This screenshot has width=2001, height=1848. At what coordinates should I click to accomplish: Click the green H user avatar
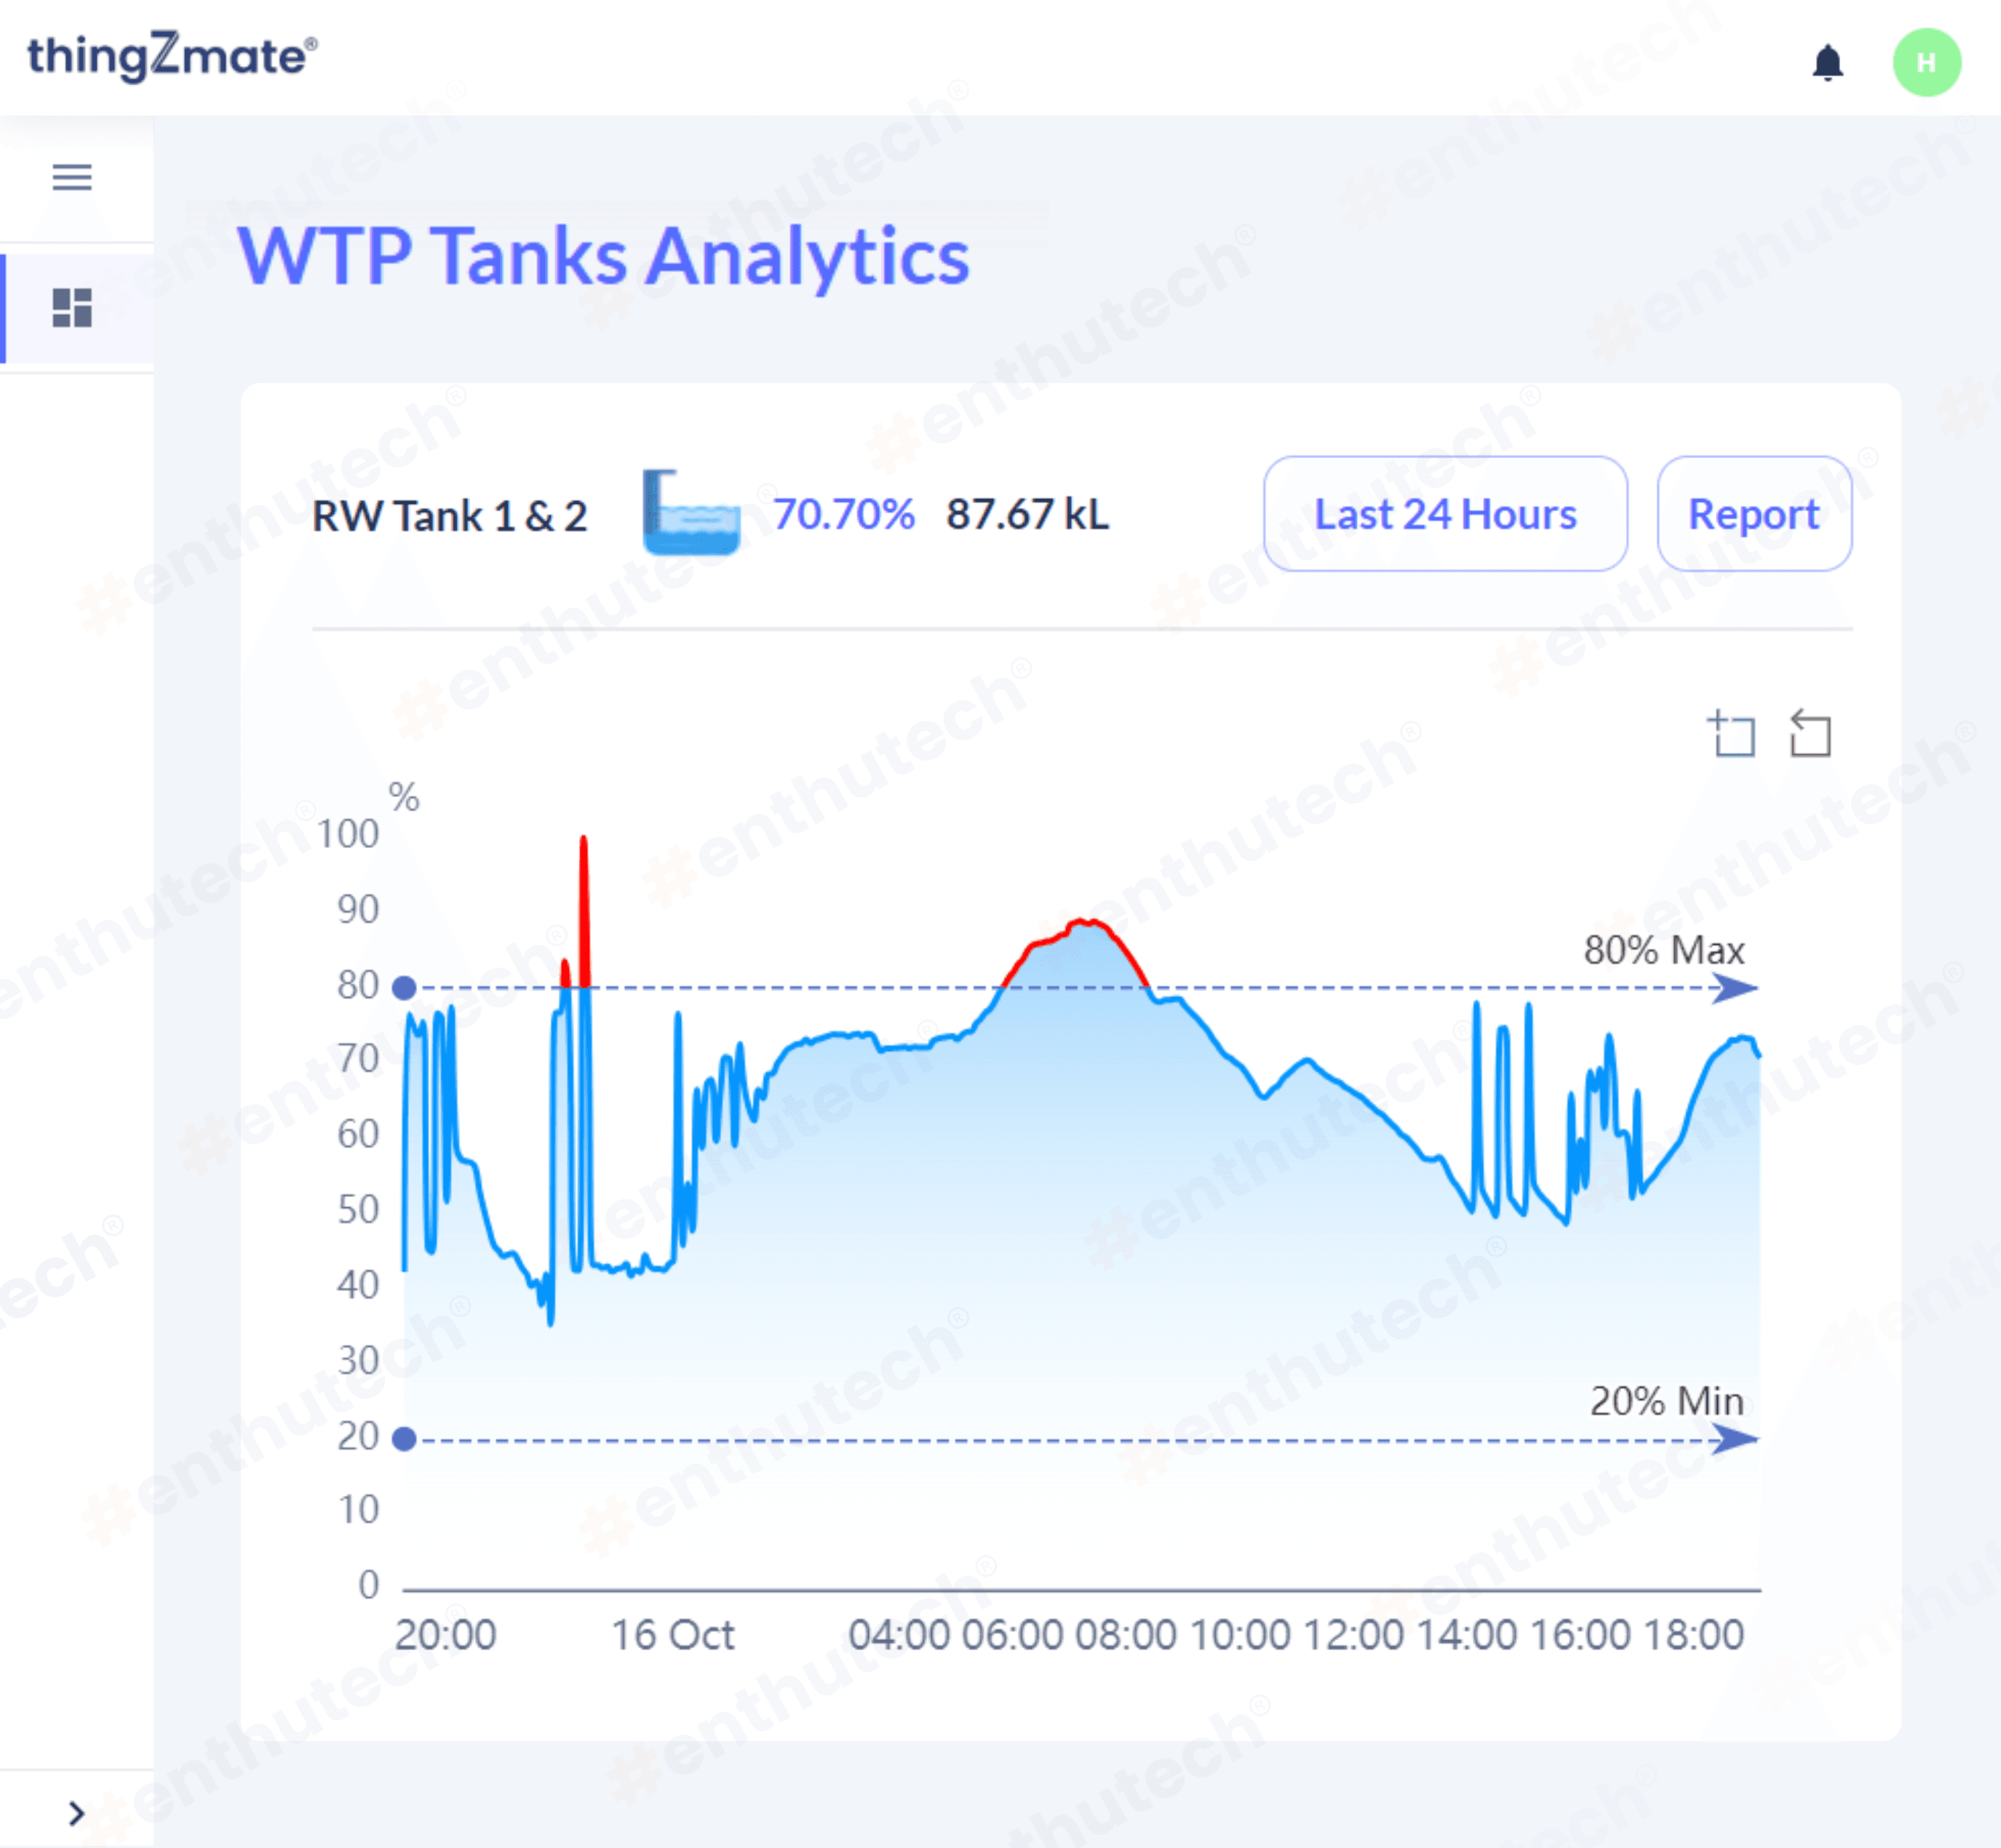(1926, 62)
